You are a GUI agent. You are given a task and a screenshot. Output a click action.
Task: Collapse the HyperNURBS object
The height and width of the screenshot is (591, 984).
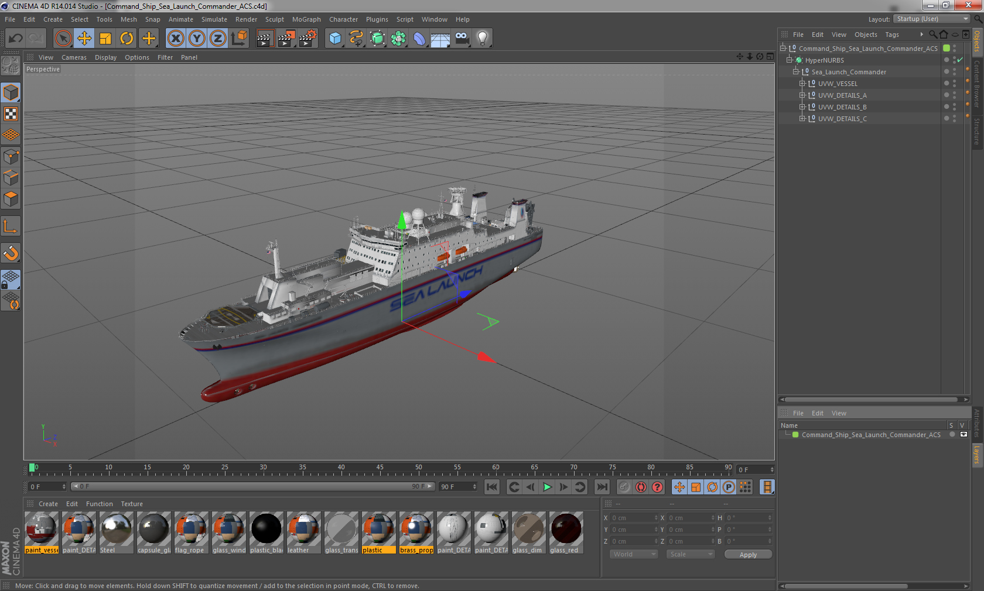point(790,60)
